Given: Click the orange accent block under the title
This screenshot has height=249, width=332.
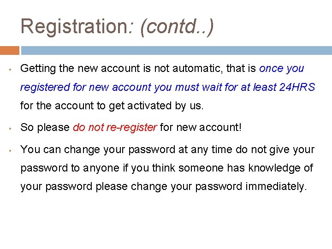Looking at the screenshot, I should tap(10, 50).
